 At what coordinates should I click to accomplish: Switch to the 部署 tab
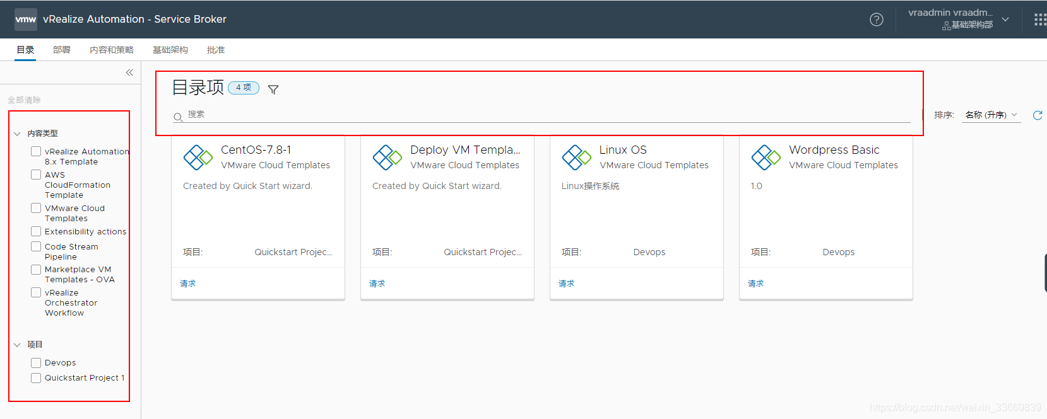62,50
